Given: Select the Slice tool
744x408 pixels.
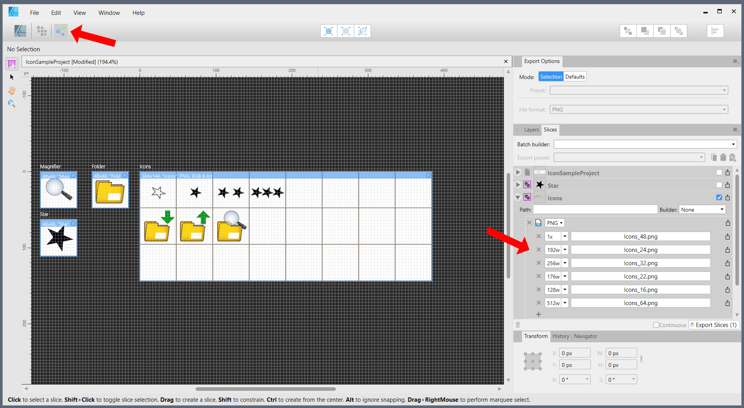Looking at the screenshot, I should pyautogui.click(x=12, y=63).
